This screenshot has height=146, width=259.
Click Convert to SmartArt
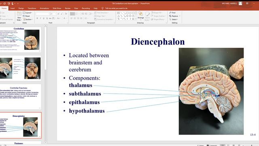[x=104, y=19]
